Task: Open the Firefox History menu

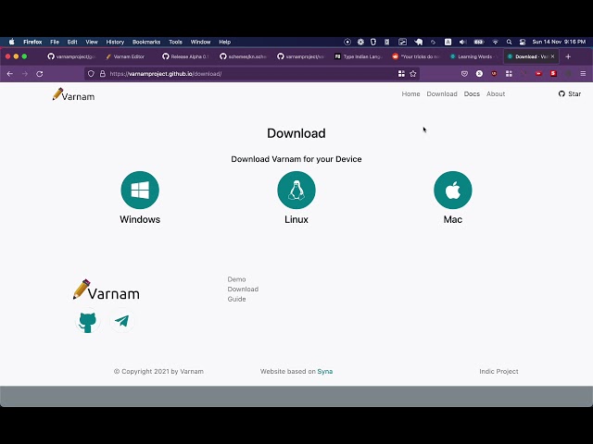Action: pos(115,42)
